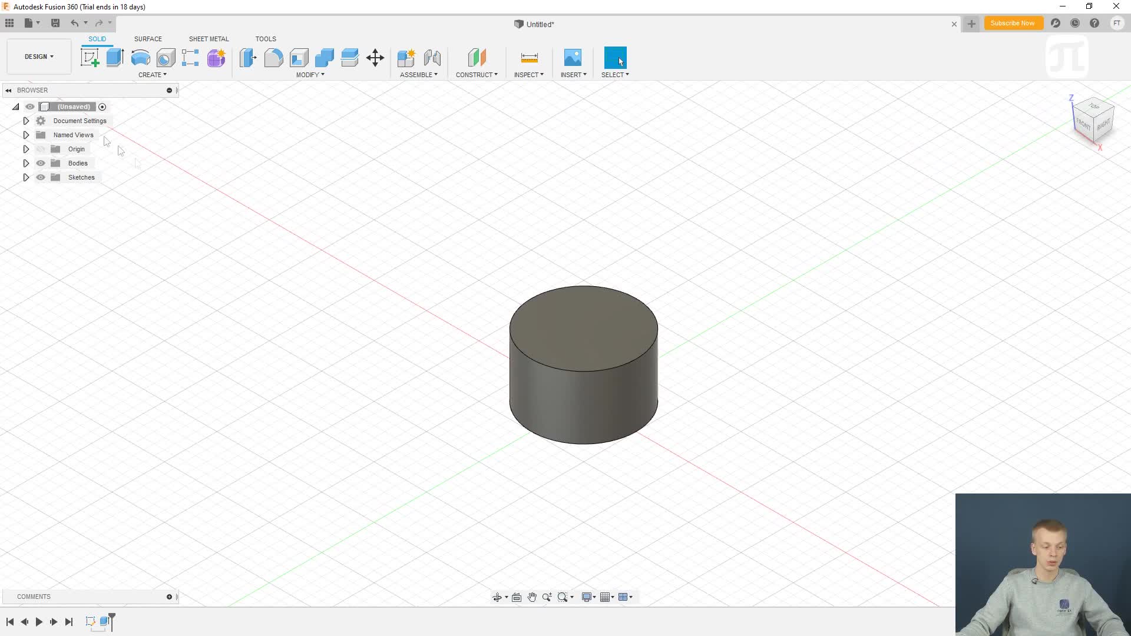Activate the Select tool icon
Image resolution: width=1131 pixels, height=636 pixels.
615,58
